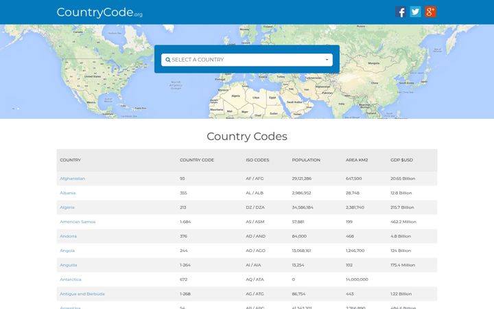Select Albania's country code 355

point(183,193)
